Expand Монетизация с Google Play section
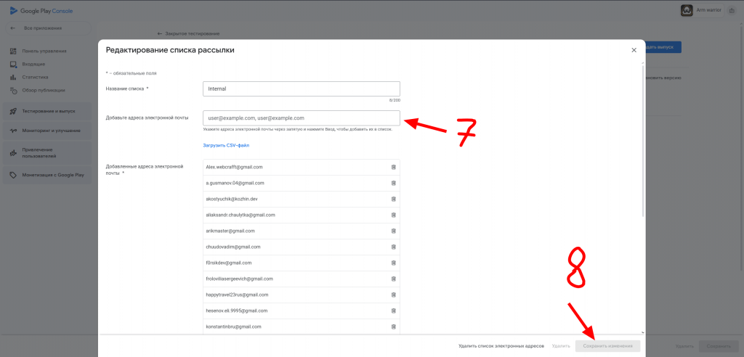Viewport: 744px width, 357px height. coord(46,175)
